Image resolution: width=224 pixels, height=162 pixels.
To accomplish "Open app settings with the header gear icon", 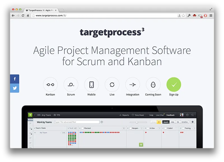I will click(187, 115).
